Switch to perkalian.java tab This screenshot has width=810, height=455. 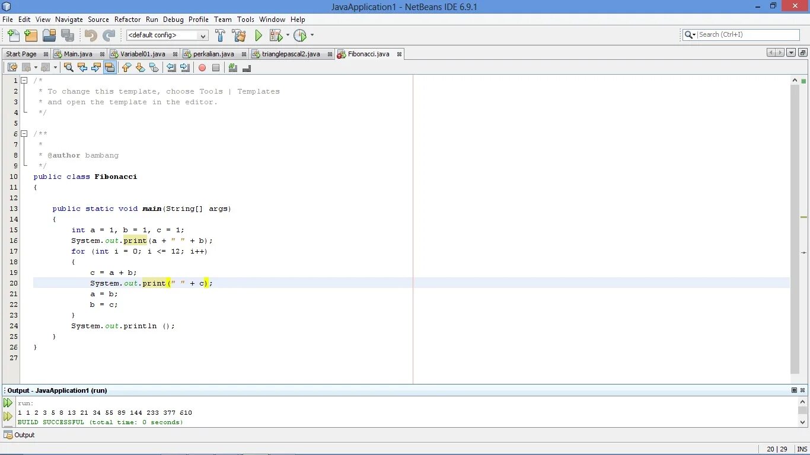tap(213, 54)
